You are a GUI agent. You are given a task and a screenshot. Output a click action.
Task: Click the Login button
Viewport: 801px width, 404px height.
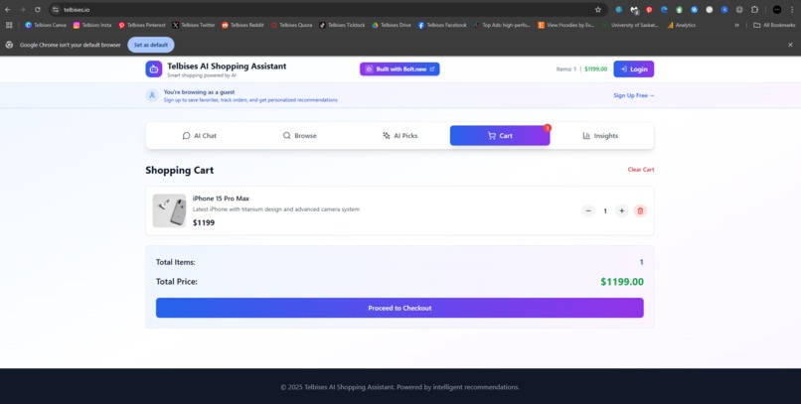point(633,68)
